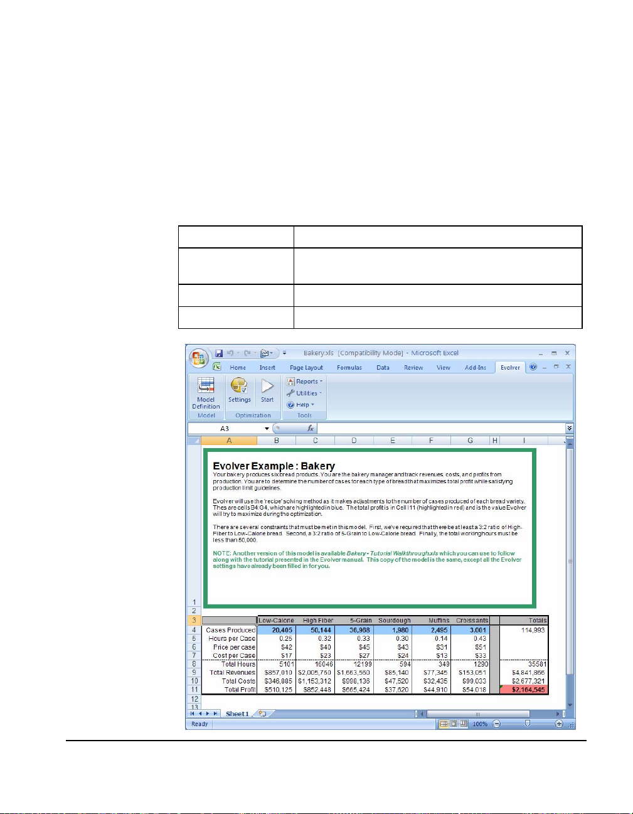Open Customize Quick Access Toolbar arrow
Screen dimensions: 633x814
pos(284,353)
